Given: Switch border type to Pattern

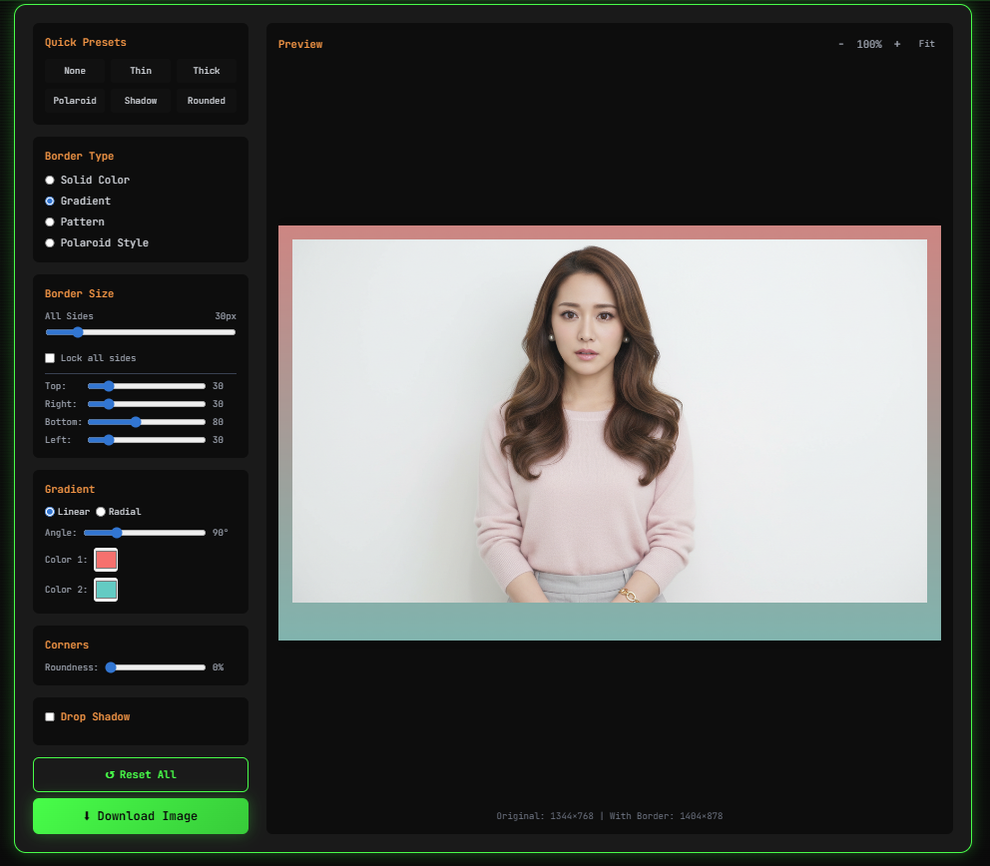Looking at the screenshot, I should (x=49, y=221).
